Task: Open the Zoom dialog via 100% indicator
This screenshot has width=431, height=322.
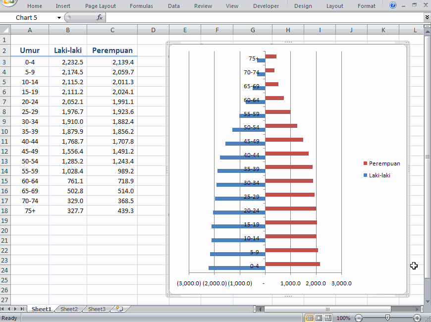Action: click(x=344, y=318)
